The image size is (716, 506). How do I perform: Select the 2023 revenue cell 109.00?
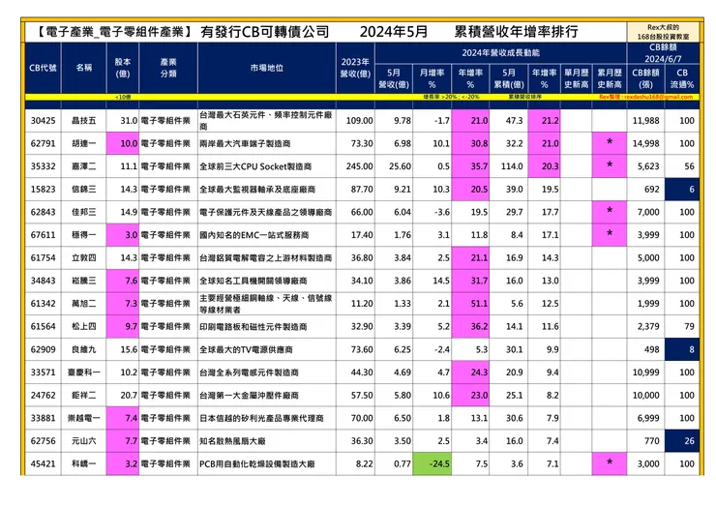click(x=355, y=121)
